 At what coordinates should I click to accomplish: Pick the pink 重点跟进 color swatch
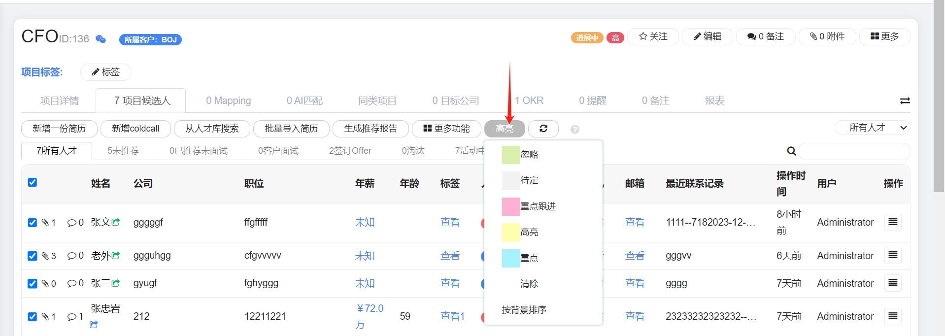point(511,206)
